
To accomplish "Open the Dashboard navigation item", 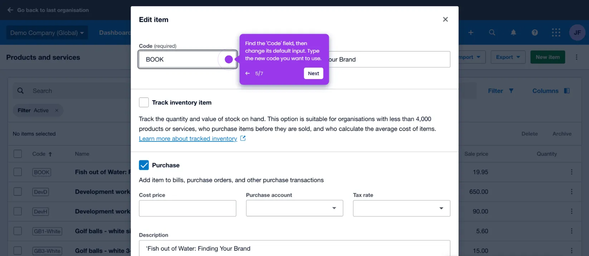I will (x=115, y=33).
